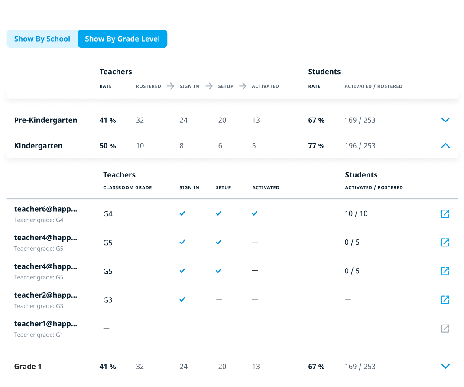Image resolution: width=464 pixels, height=387 pixels.
Task: Click the 10 / 10 students count
Action: 356,213
